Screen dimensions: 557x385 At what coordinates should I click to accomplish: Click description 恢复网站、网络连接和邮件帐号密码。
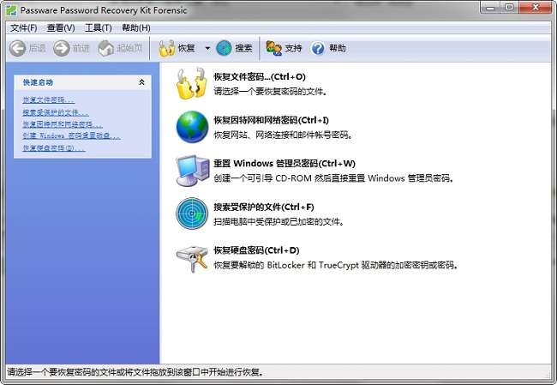pyautogui.click(x=283, y=135)
